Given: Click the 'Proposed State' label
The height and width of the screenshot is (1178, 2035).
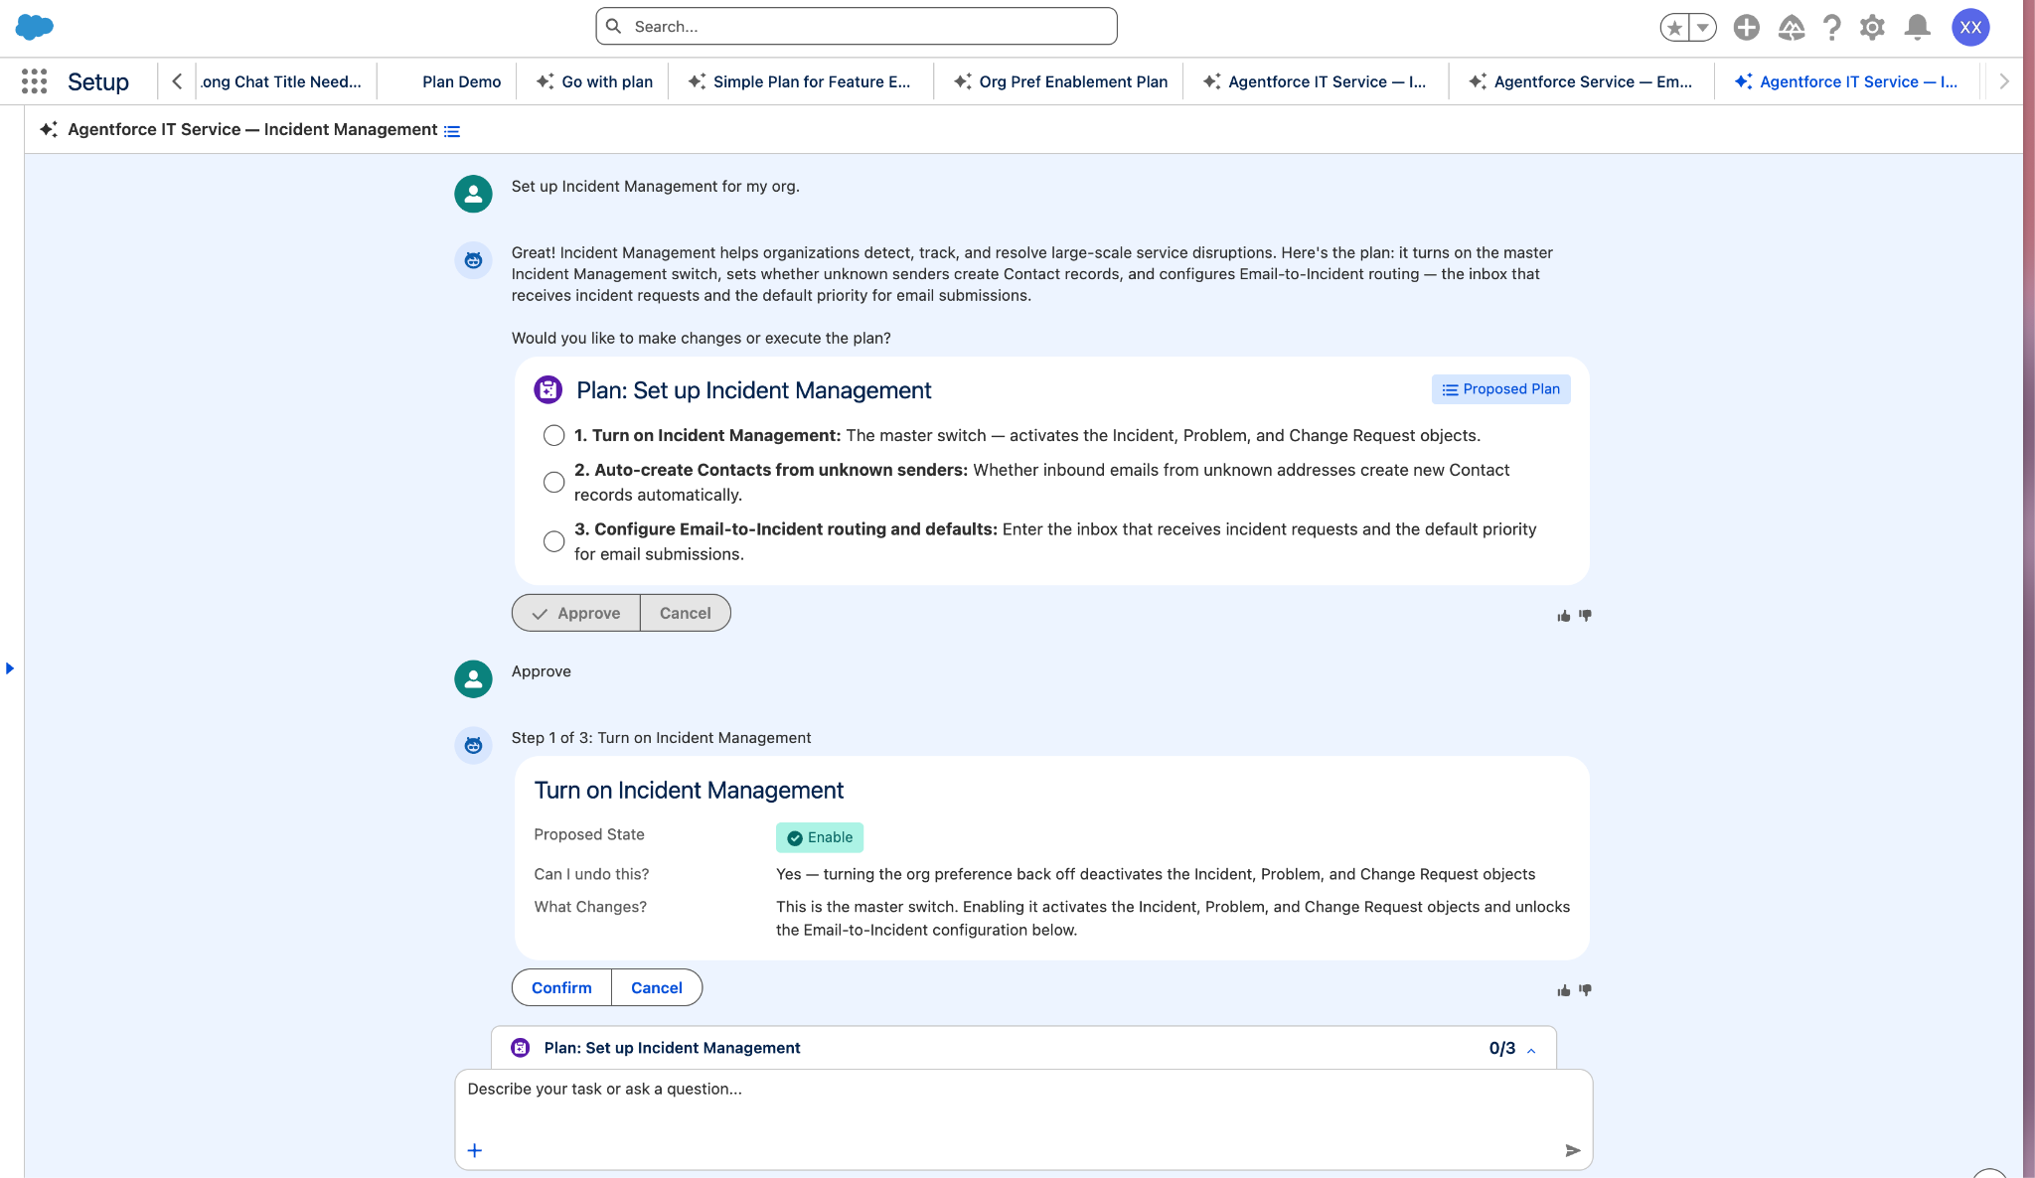Looking at the screenshot, I should (589, 834).
